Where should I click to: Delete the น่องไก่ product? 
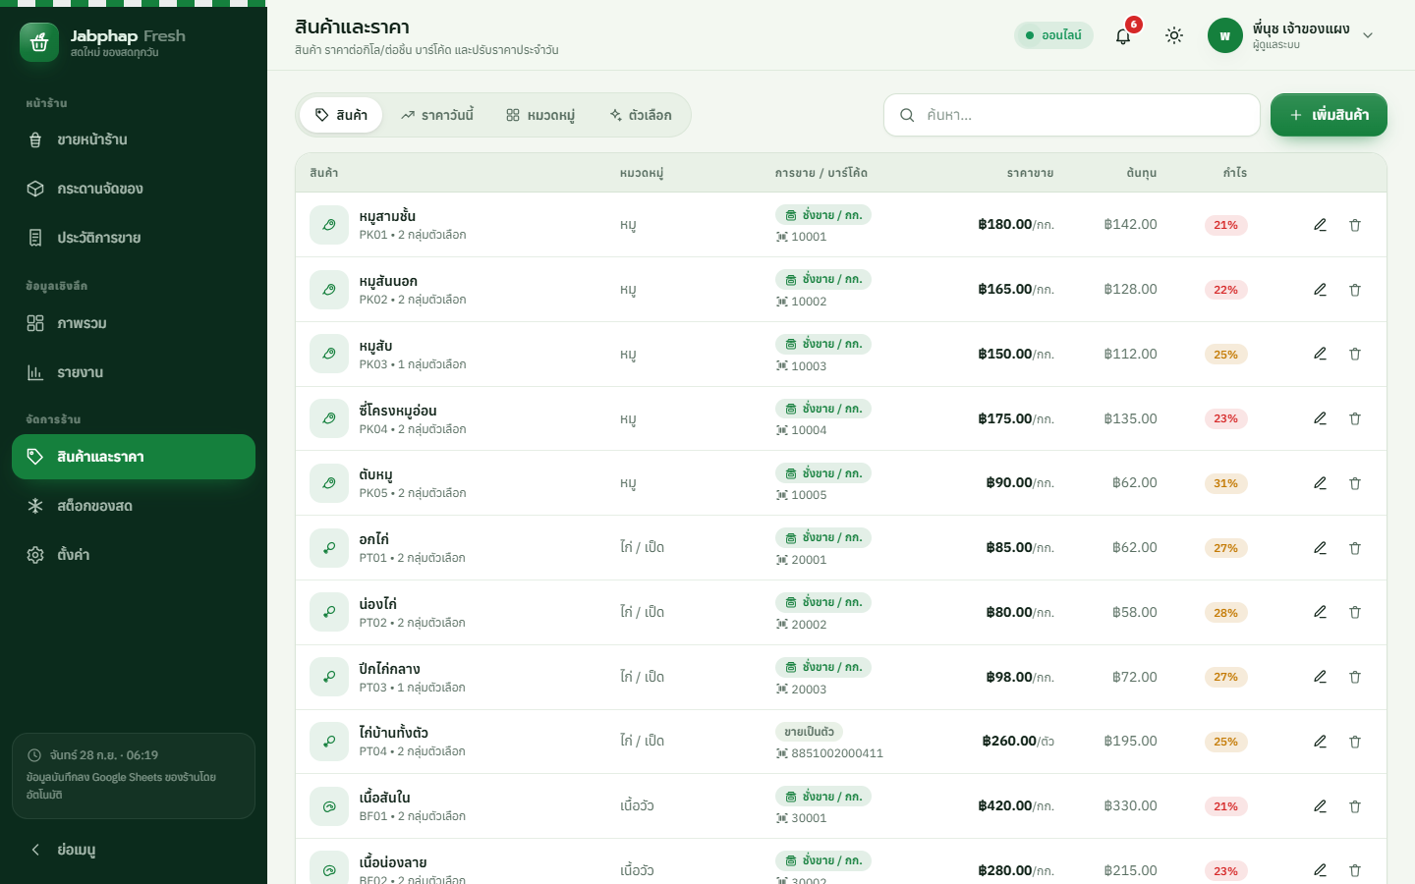click(x=1355, y=612)
